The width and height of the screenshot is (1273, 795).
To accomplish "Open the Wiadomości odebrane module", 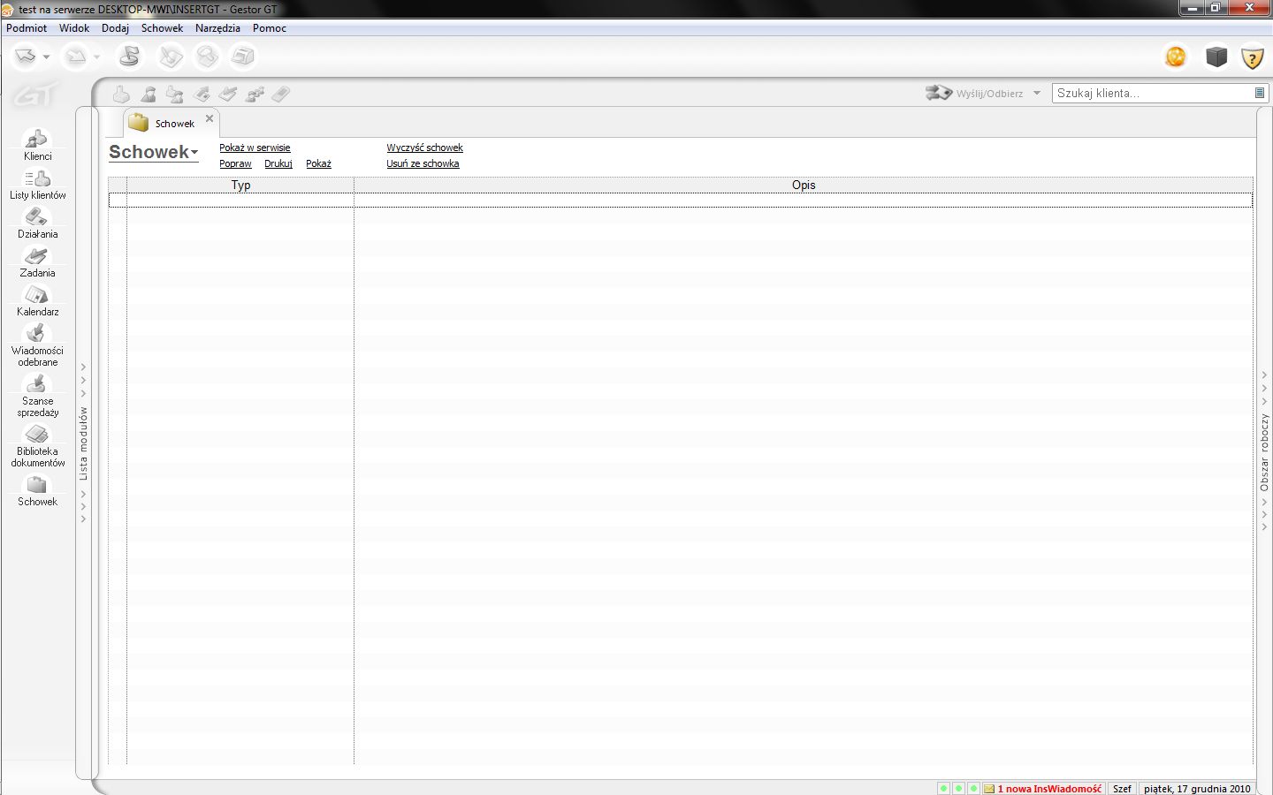I will (x=37, y=345).
